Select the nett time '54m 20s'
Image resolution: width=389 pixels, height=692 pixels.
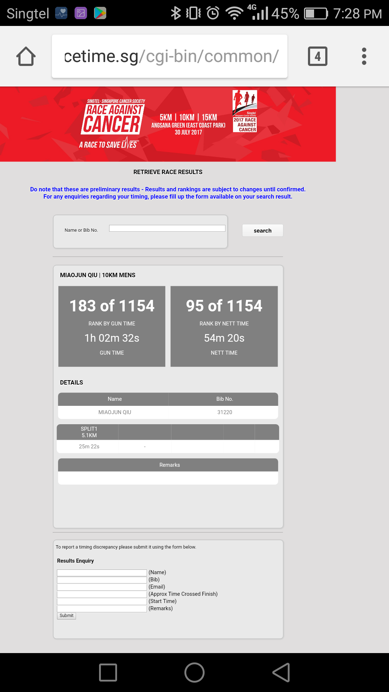(x=224, y=338)
